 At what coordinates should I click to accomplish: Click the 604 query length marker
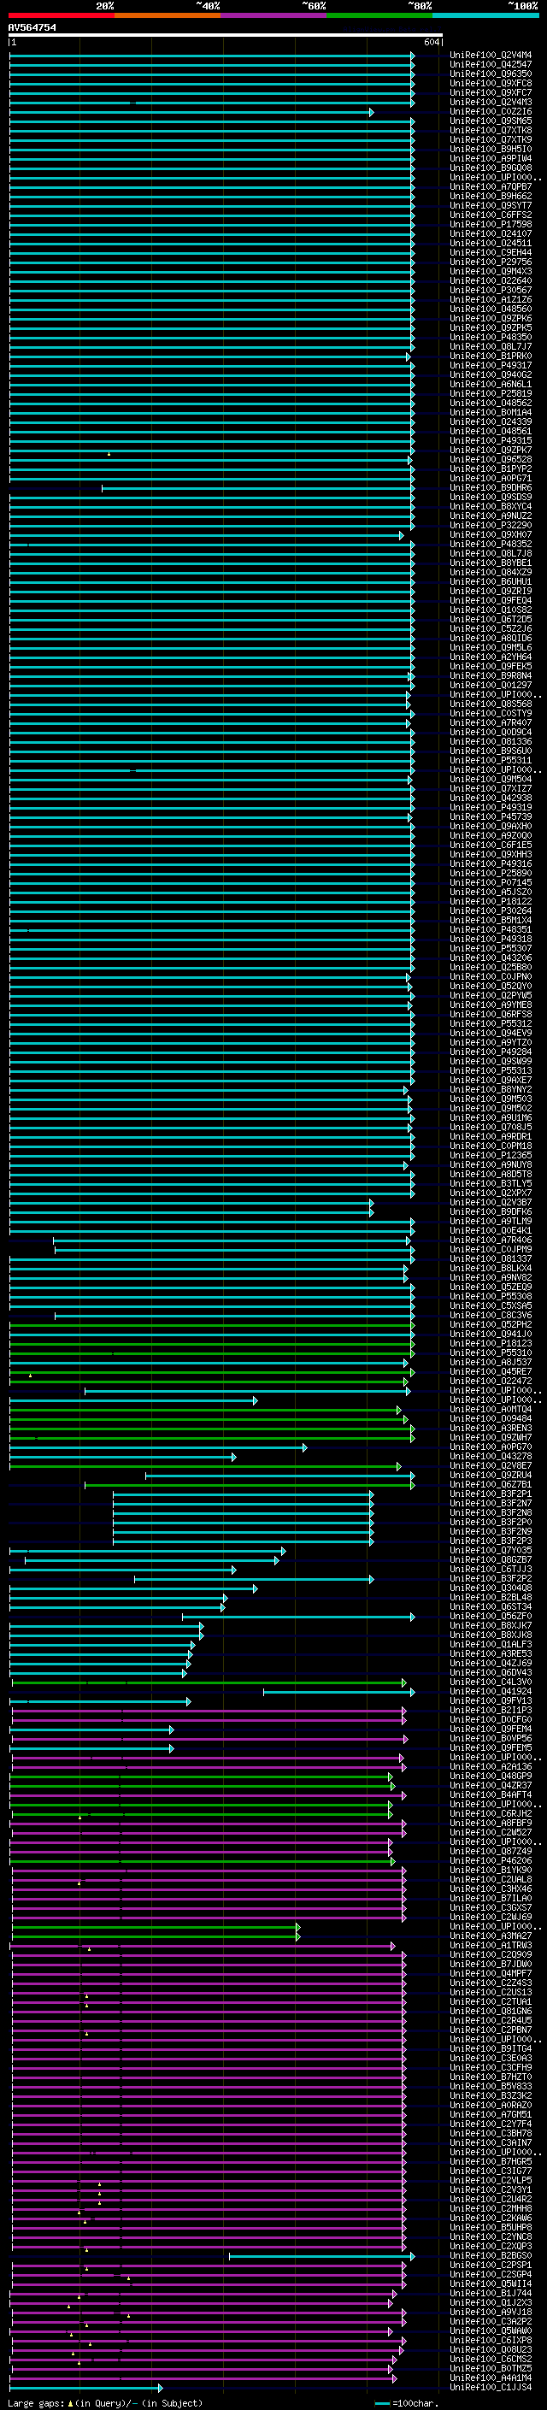click(x=431, y=42)
